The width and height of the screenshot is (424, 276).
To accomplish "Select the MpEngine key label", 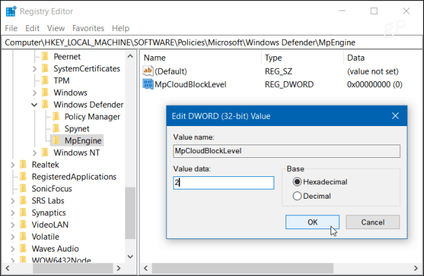I will coord(83,141).
